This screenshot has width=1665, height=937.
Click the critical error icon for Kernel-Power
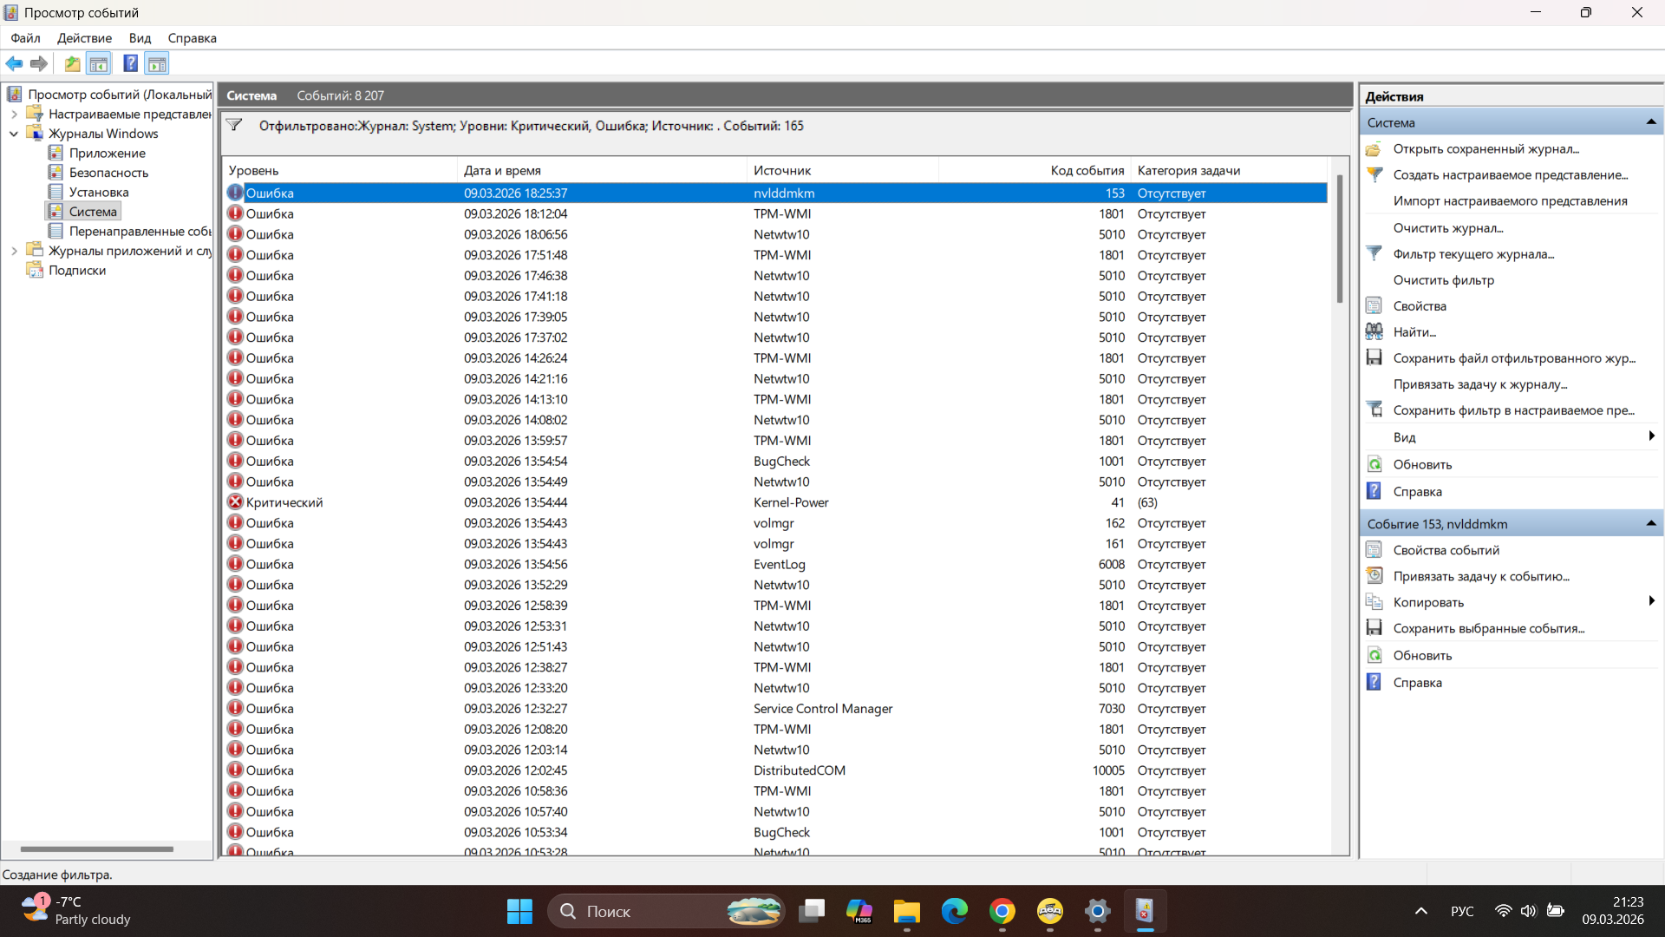click(235, 501)
